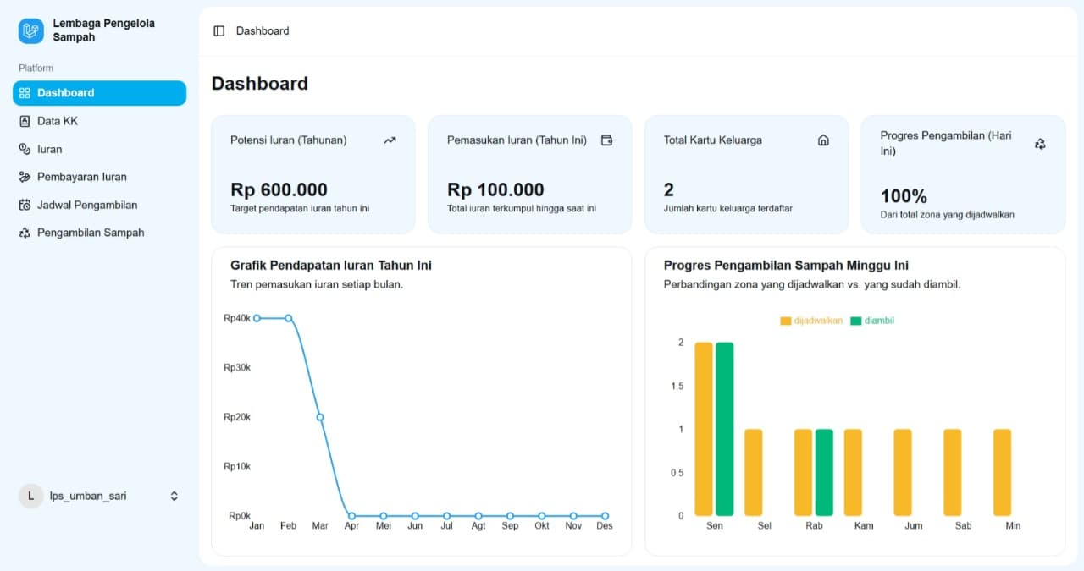Click the Rab dijadwalkan yellow bar
This screenshot has height=571, width=1084.
[803, 472]
